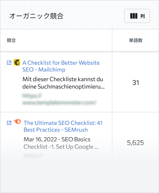The width and height of the screenshot is (159, 193).
Task: Click divider between 競合 and 単語数 headers
Action: tap(112, 40)
